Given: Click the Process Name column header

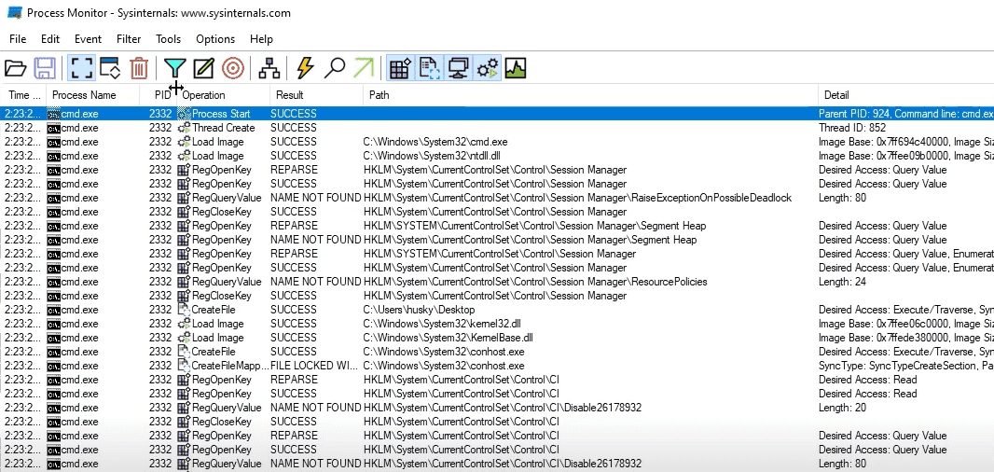Looking at the screenshot, I should pyautogui.click(x=92, y=95).
